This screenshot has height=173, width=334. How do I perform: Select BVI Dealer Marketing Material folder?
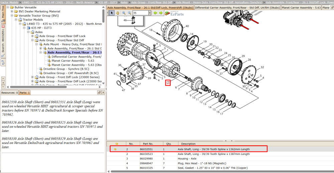point(39,11)
